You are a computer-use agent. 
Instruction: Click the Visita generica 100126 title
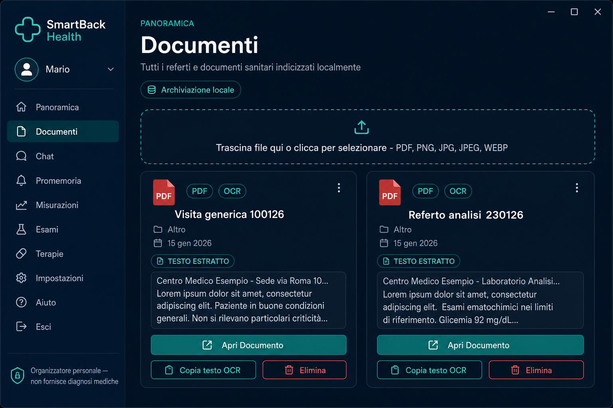coord(229,214)
